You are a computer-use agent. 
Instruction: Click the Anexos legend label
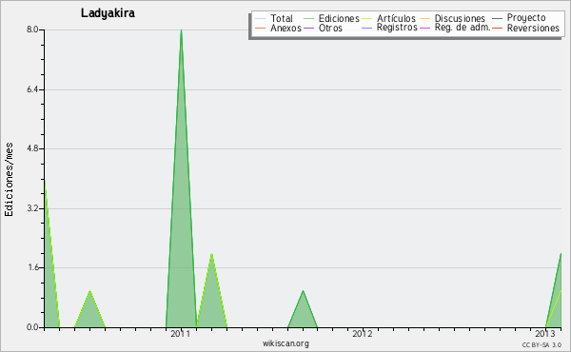pos(285,28)
